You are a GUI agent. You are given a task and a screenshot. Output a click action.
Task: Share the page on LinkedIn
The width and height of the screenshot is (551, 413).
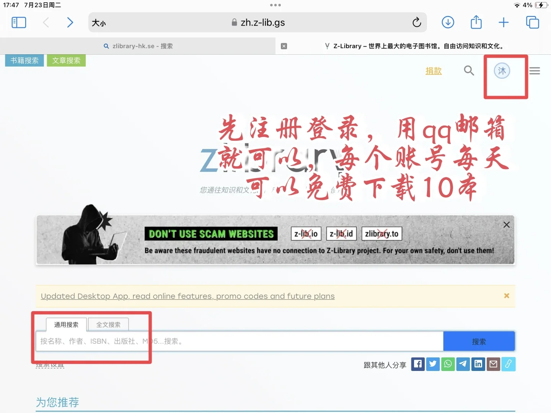tap(478, 364)
